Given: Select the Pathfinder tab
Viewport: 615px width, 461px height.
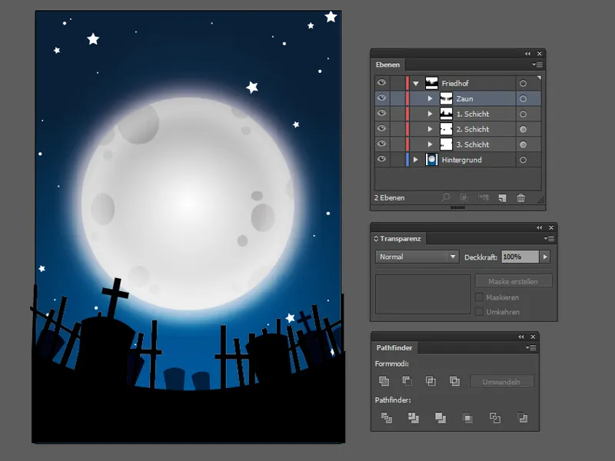Looking at the screenshot, I should tap(394, 348).
